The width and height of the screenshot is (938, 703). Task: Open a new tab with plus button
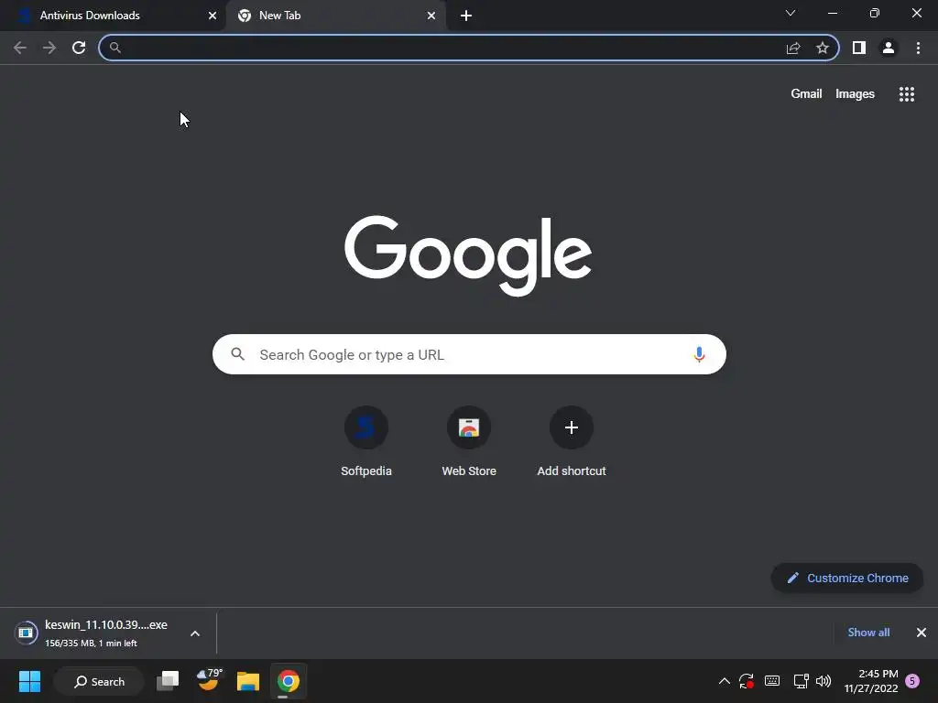[x=466, y=16]
